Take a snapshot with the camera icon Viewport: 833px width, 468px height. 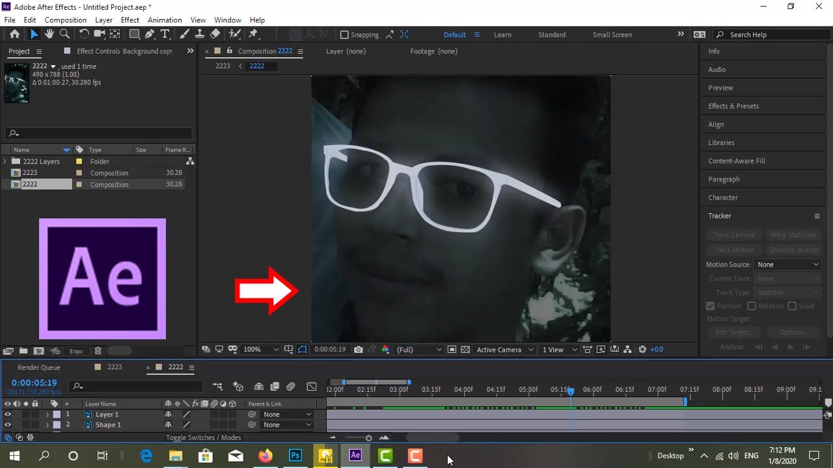pyautogui.click(x=358, y=350)
